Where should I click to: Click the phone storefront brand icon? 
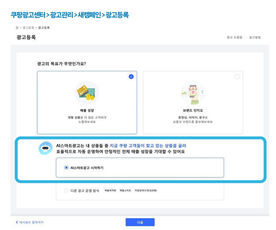pyautogui.click(x=193, y=93)
